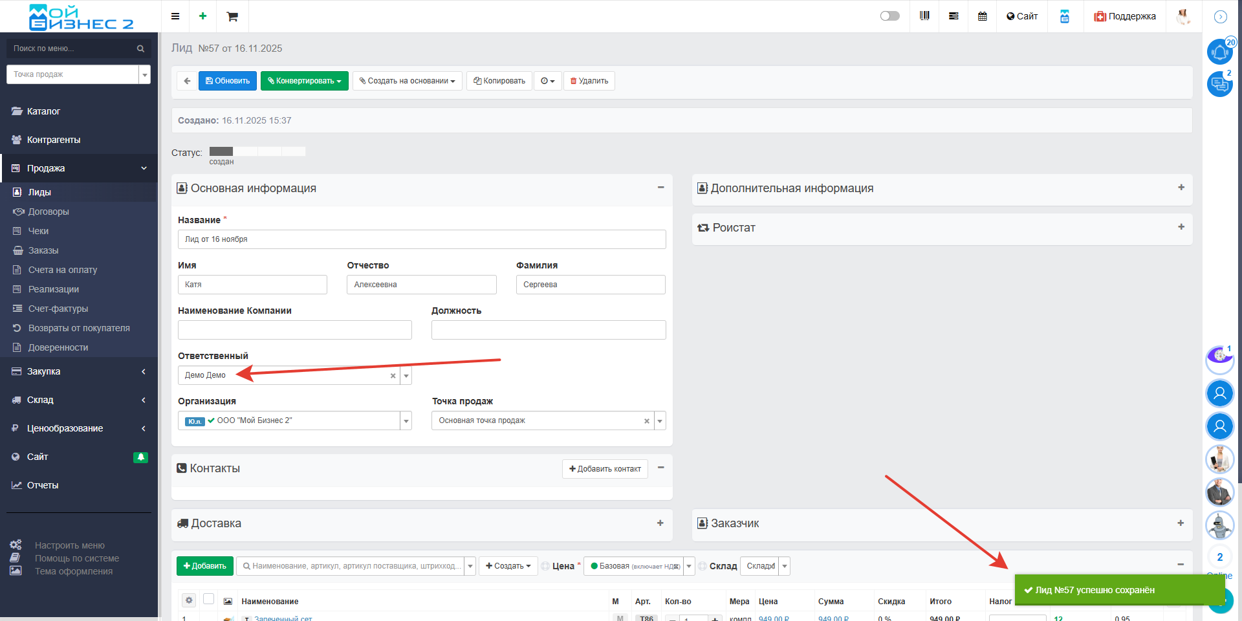
Task: Click the green plus icon in header
Action: click(202, 16)
